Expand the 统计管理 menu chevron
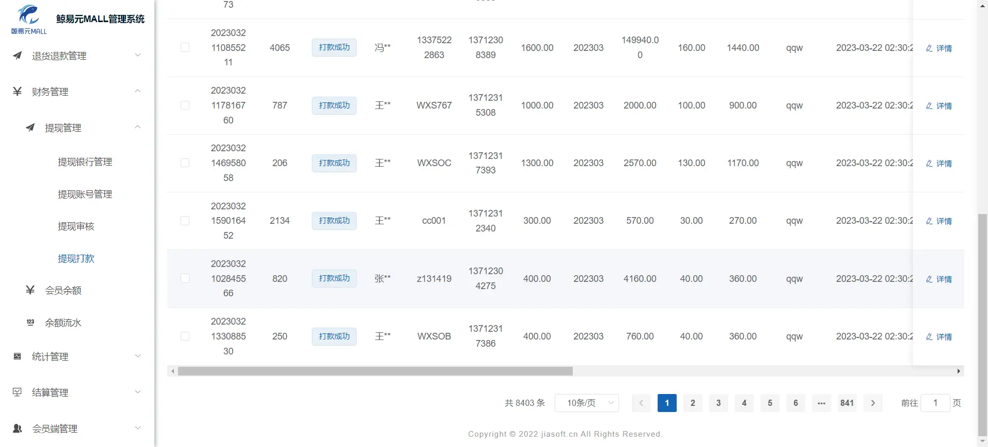Viewport: 988px width, 447px height. tap(137, 356)
